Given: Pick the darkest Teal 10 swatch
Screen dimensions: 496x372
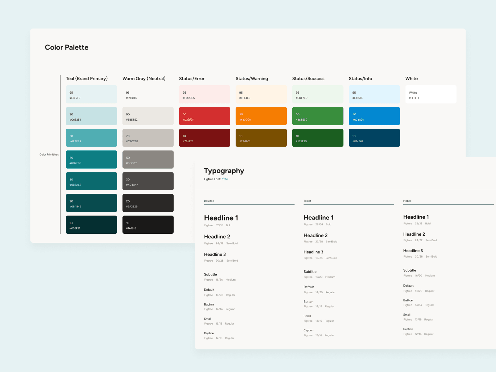Looking at the screenshot, I should pyautogui.click(x=91, y=224).
